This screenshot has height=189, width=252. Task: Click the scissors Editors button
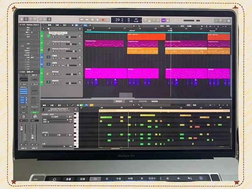(x=49, y=20)
